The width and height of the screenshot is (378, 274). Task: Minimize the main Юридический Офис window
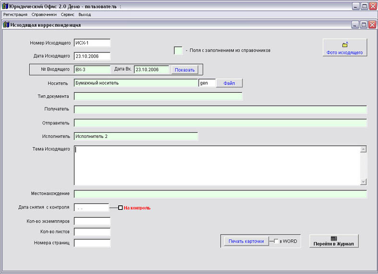coord(356,6)
